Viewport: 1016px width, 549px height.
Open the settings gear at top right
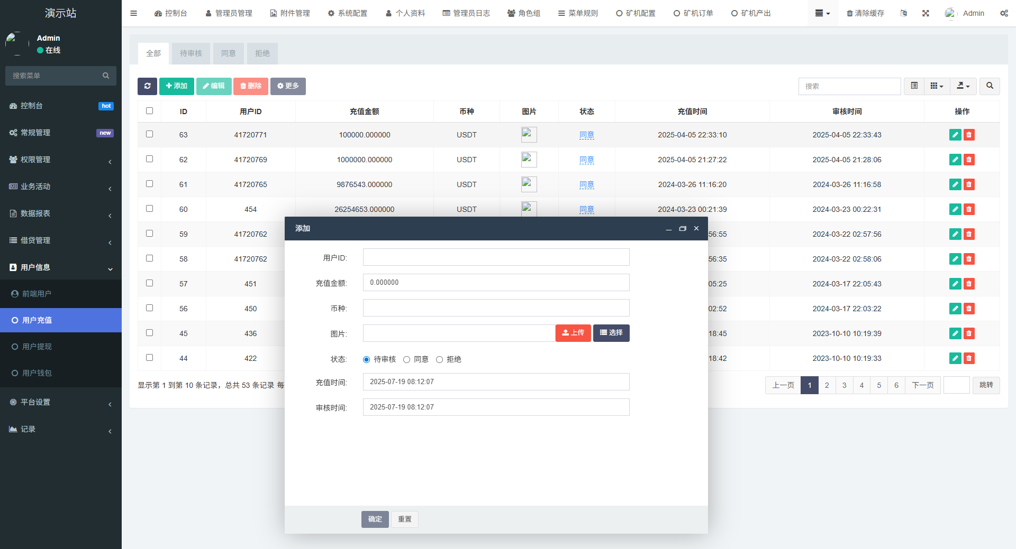click(x=1004, y=13)
